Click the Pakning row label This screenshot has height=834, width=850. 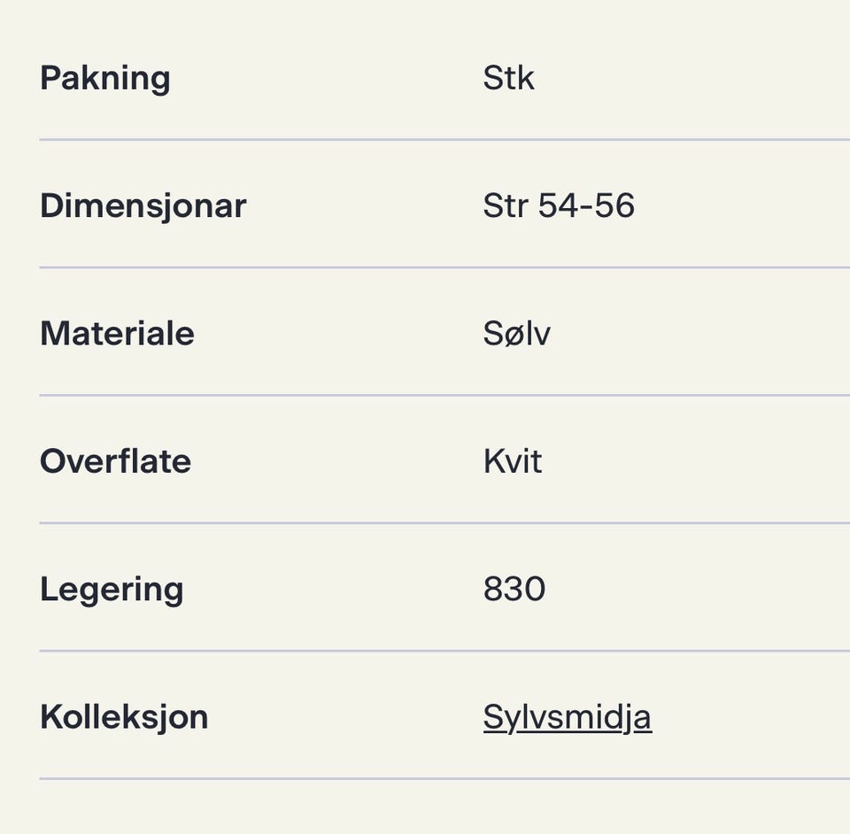click(105, 78)
